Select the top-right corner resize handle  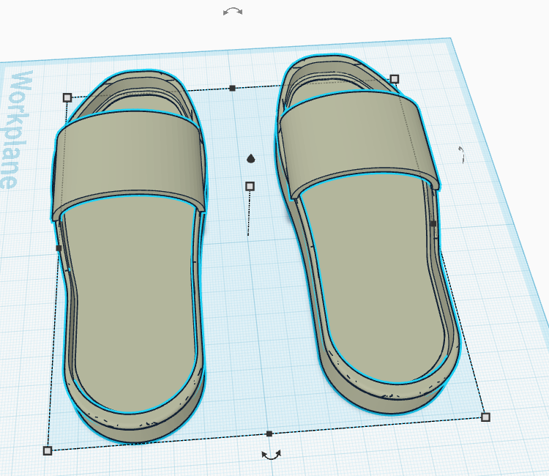tap(395, 79)
